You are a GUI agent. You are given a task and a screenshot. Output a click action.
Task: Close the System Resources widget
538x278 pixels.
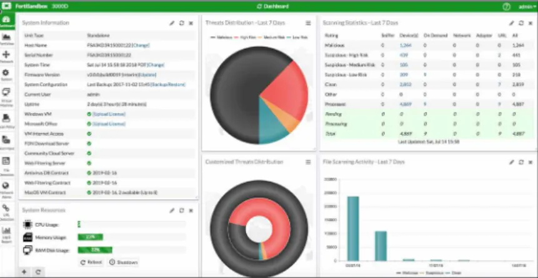point(191,211)
